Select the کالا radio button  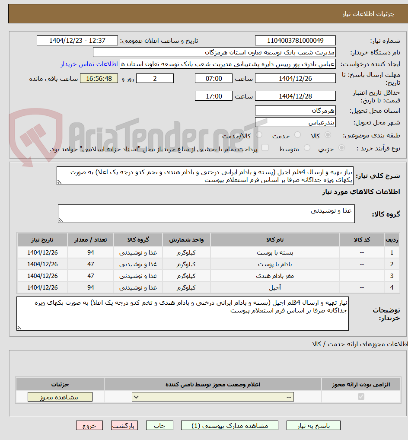coord(328,135)
